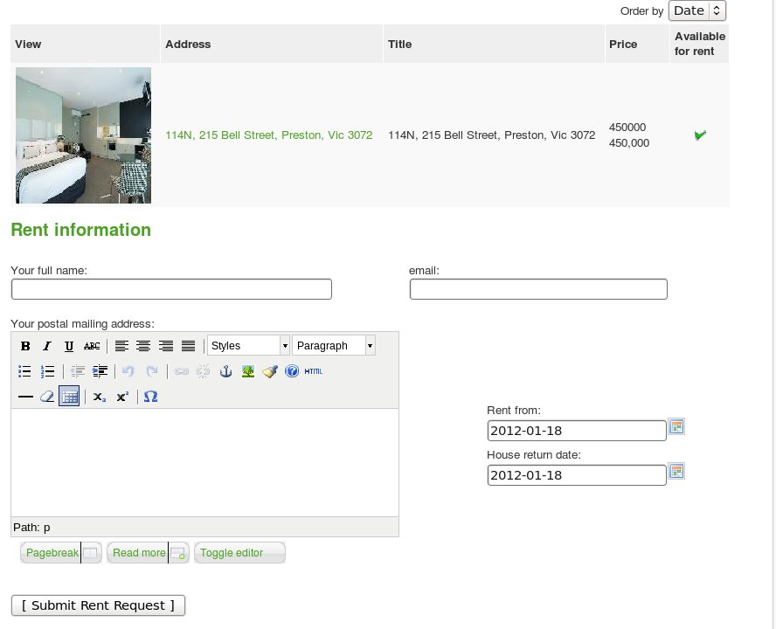
Task: Click the Rent information heading
Action: coord(80,230)
